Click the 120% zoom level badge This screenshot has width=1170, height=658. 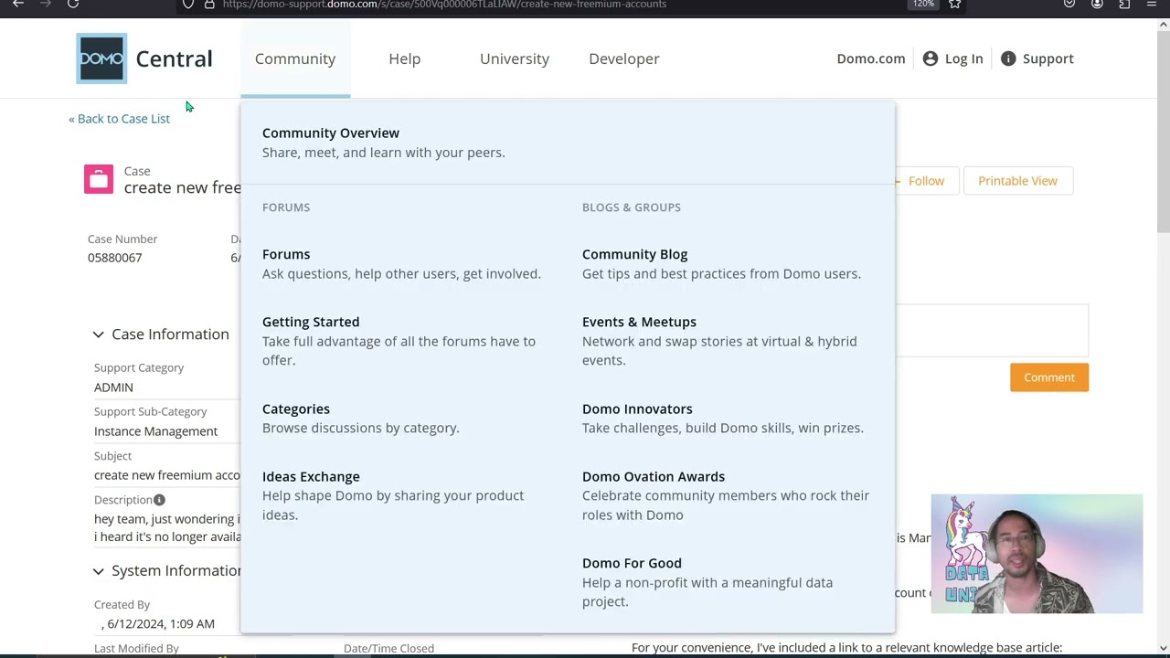(923, 4)
